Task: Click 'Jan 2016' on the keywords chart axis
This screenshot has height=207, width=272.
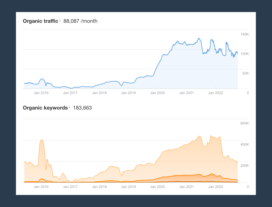Action: [x=41, y=187]
